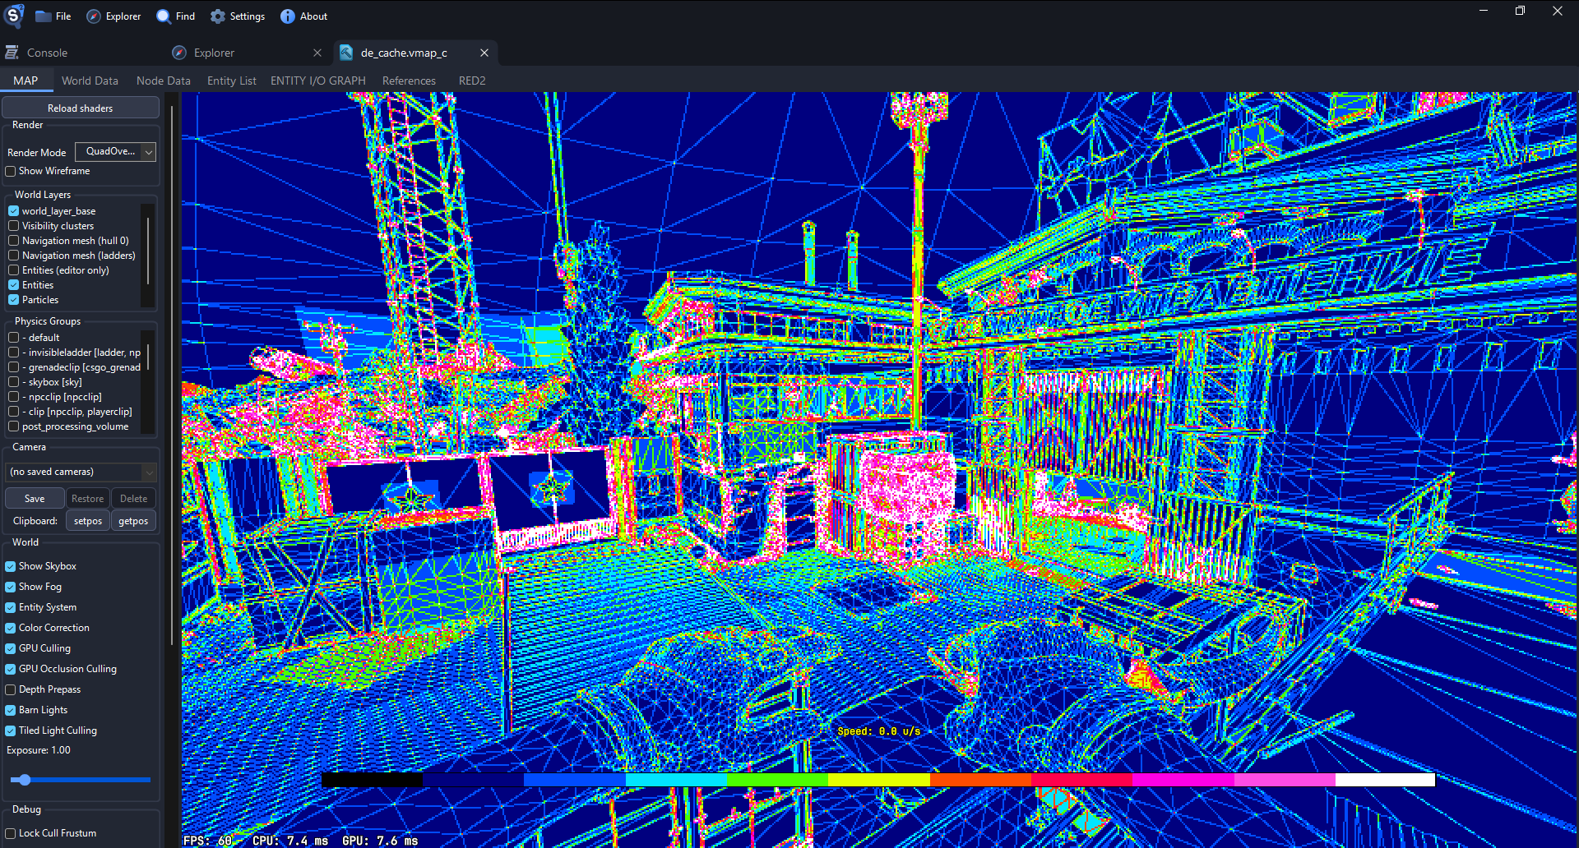
Task: Uncheck the Particles world layer
Action: 14,300
